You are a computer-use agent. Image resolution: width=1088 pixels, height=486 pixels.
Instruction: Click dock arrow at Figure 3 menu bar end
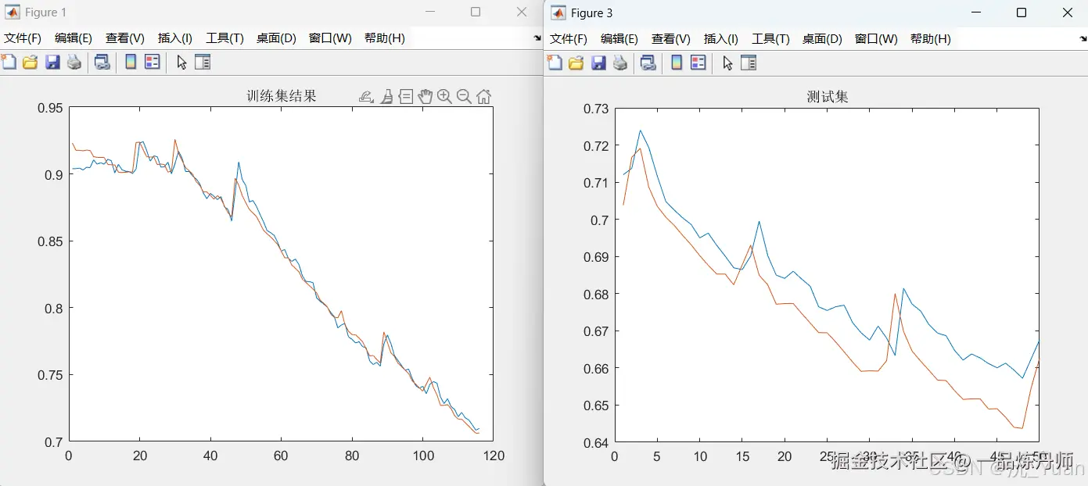pos(1083,38)
